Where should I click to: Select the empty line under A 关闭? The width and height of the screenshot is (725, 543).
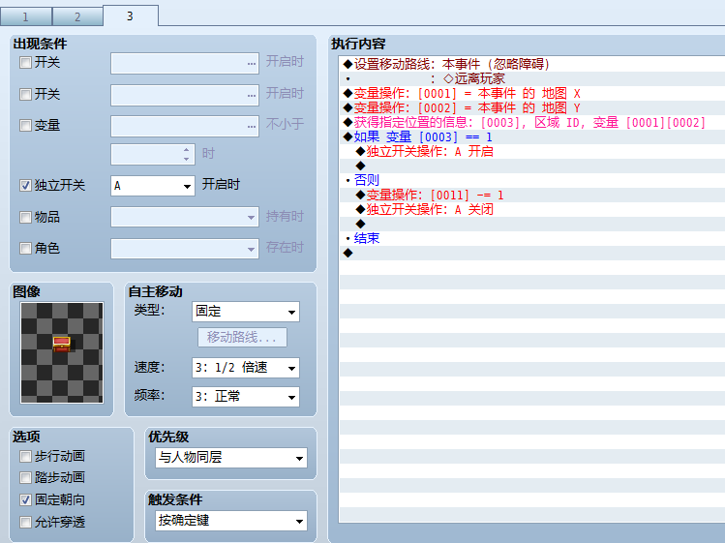coord(532,224)
